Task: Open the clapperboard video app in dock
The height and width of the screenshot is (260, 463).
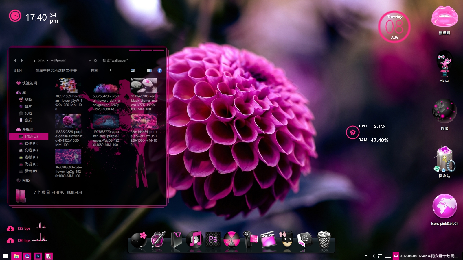Action: pos(268,239)
